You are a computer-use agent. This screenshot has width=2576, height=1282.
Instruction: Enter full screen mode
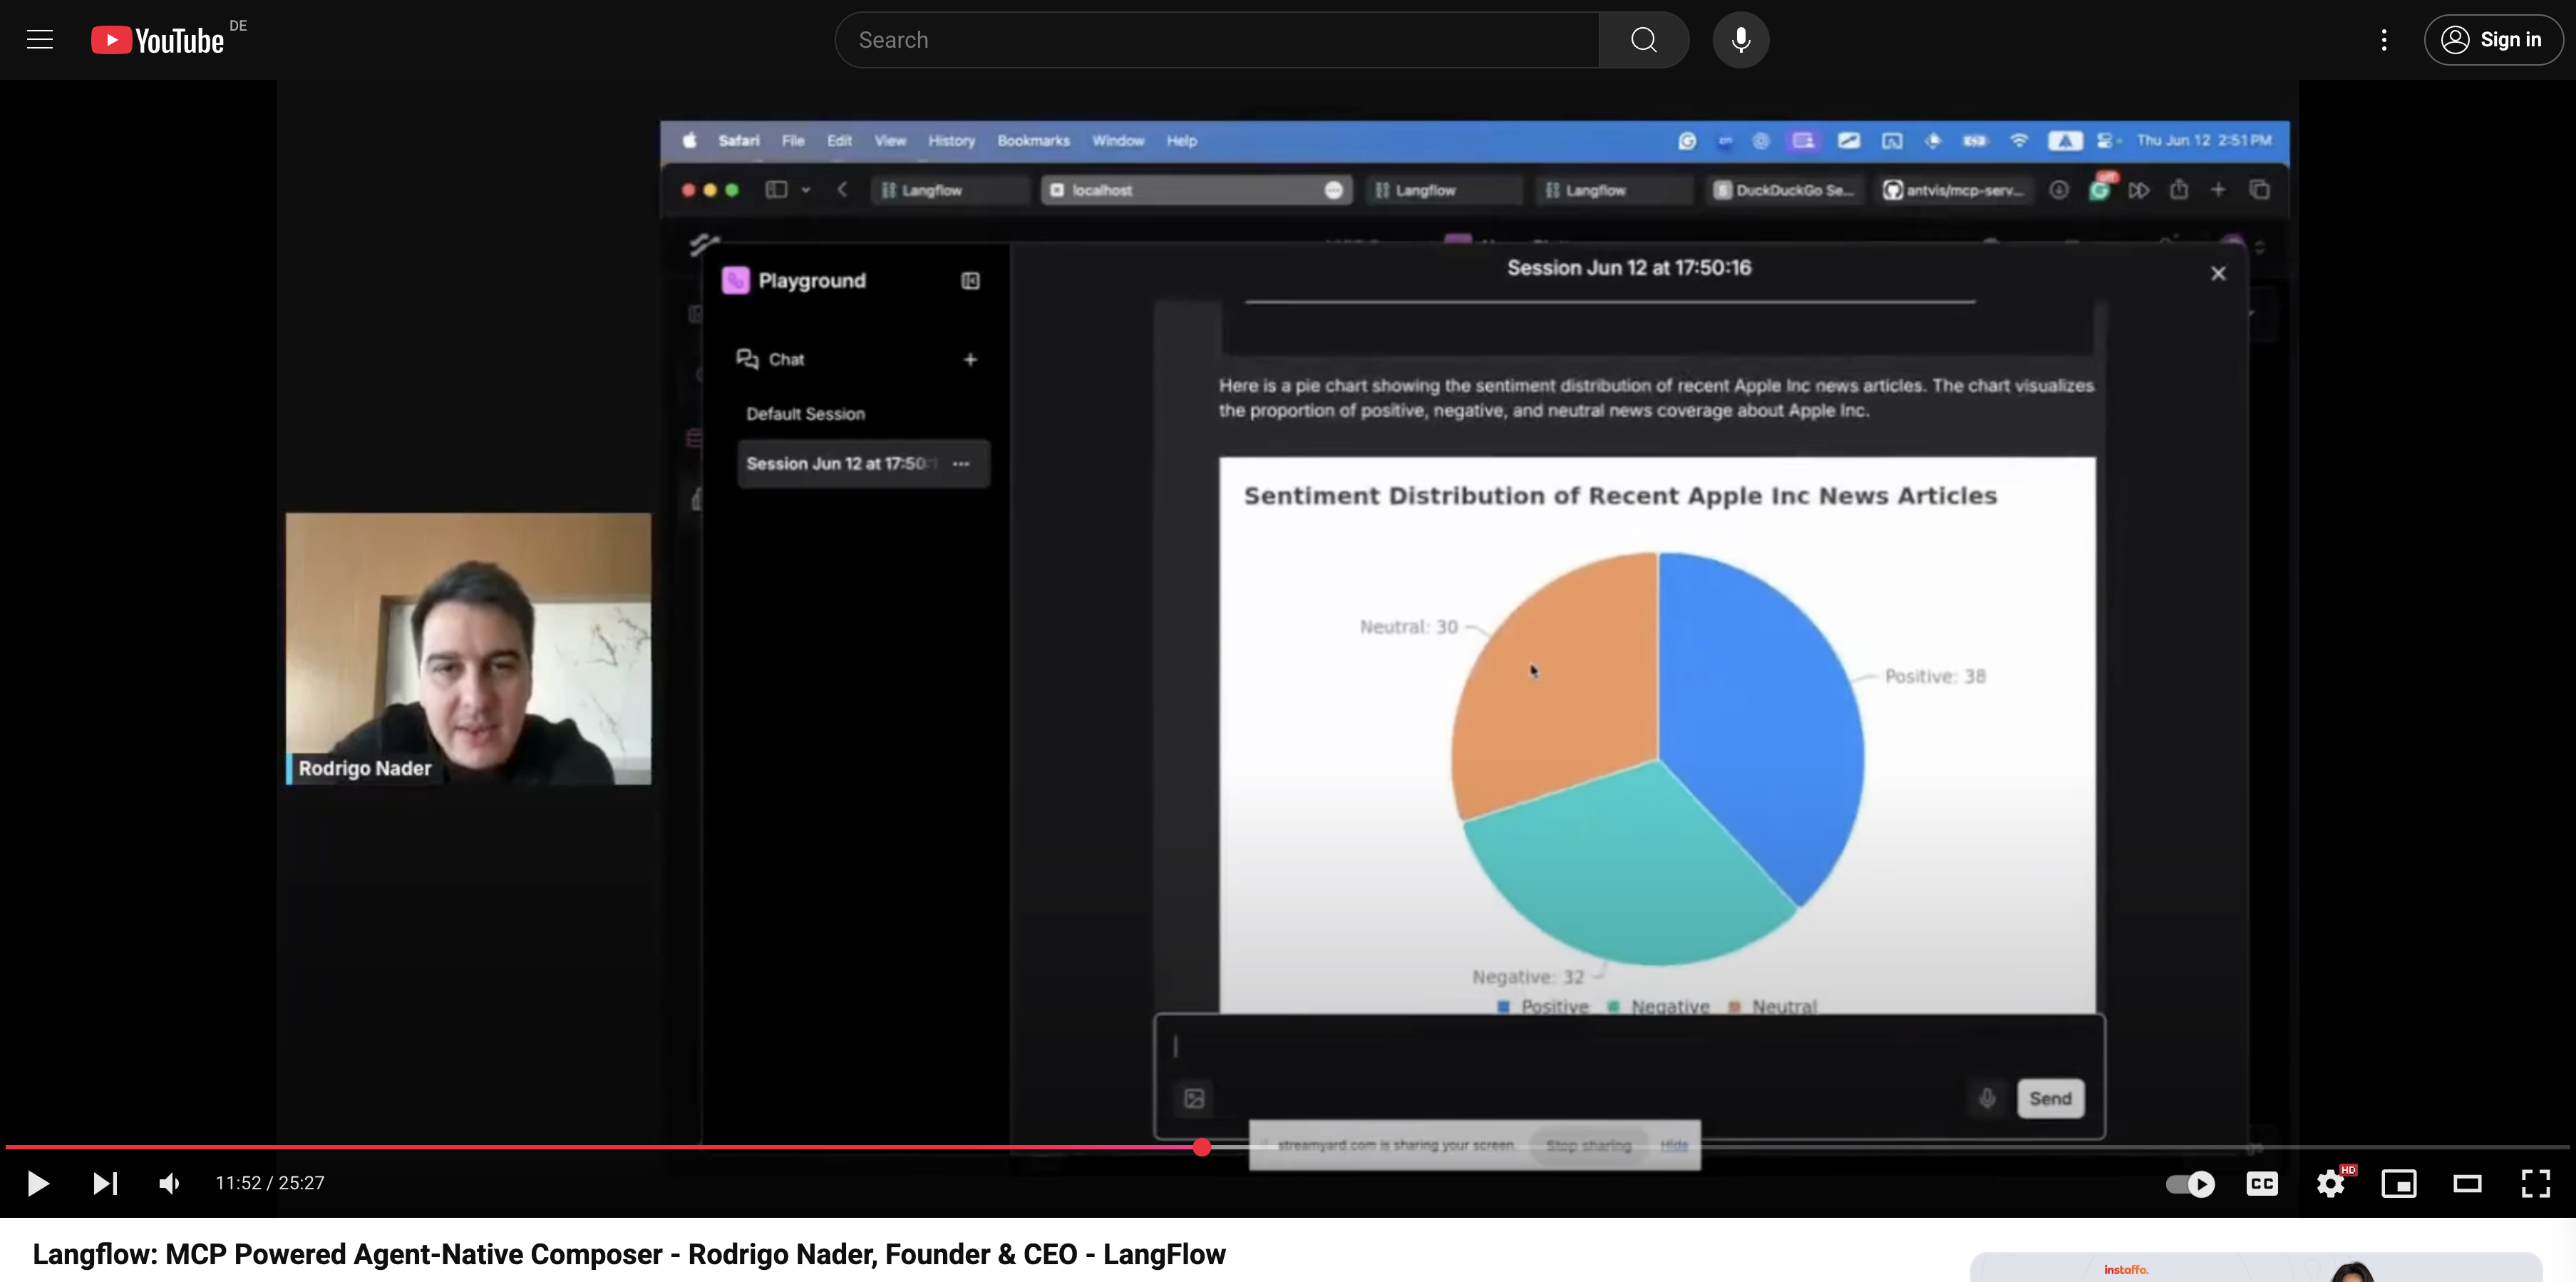click(x=2536, y=1184)
